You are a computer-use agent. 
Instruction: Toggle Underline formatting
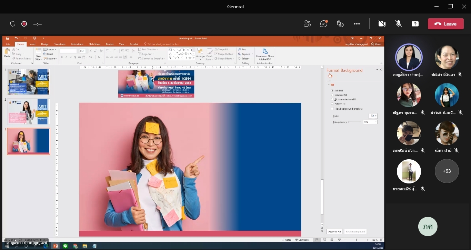click(x=71, y=57)
